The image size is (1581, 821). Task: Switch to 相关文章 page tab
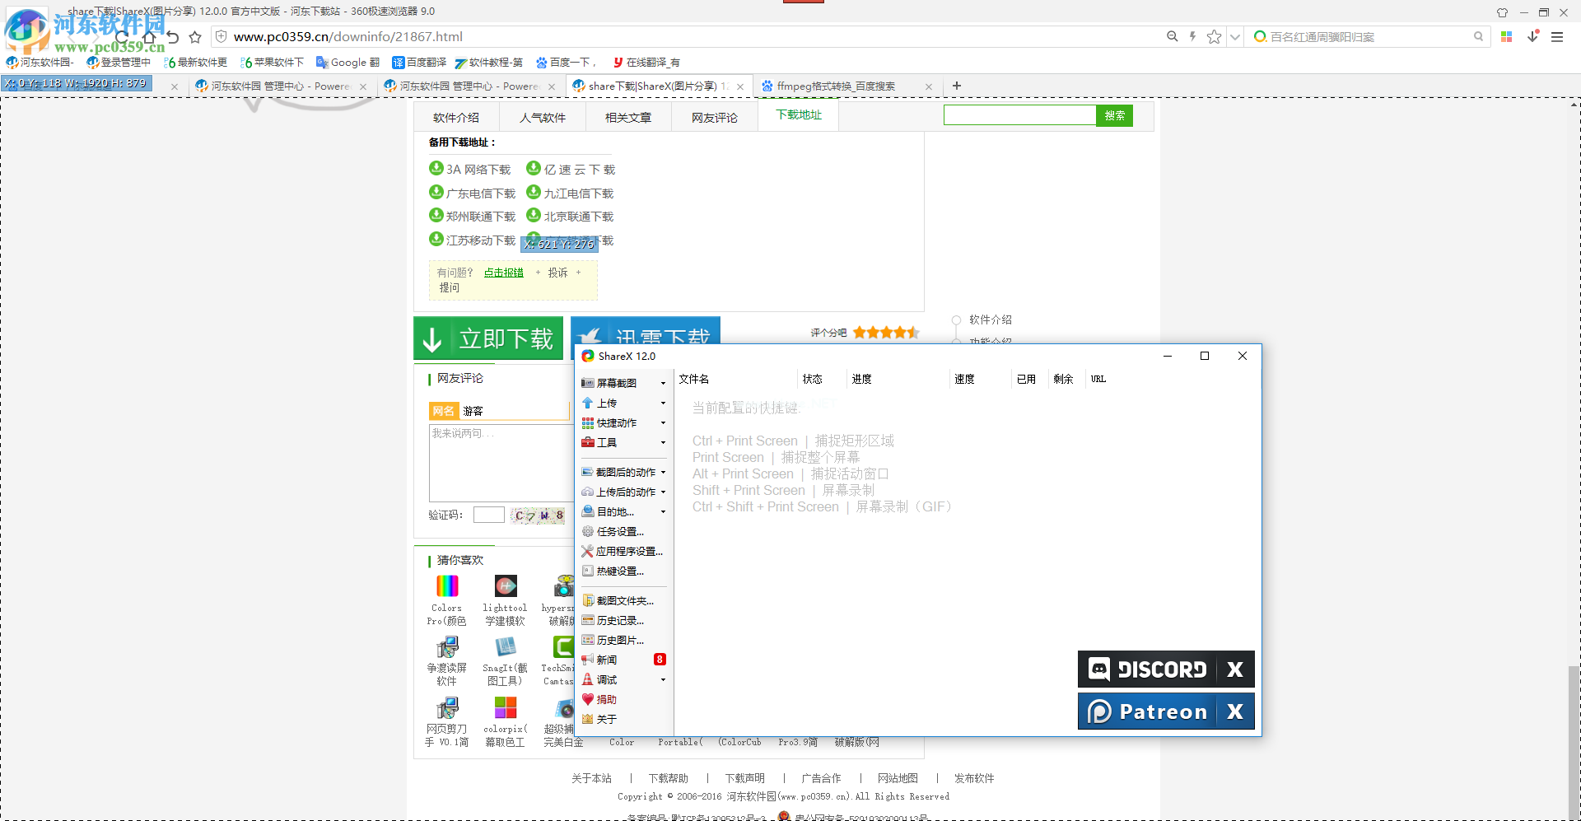tap(628, 118)
